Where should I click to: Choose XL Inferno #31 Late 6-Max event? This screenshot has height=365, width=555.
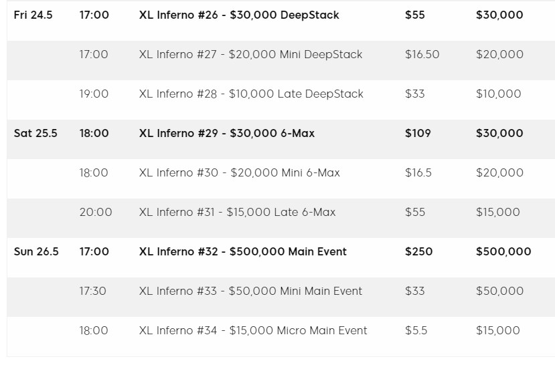click(237, 212)
